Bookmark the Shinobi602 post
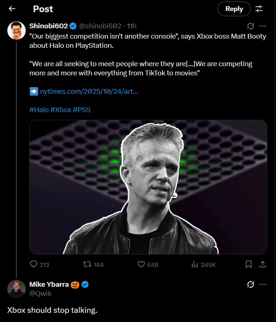276x322 pixels. click(x=248, y=264)
